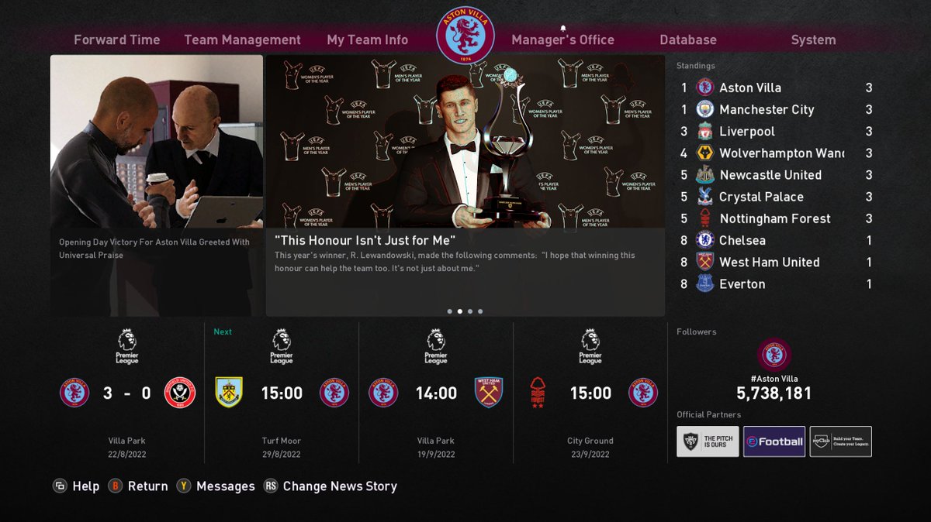Click the 14:00 kickoff time
This screenshot has width=931, height=522.
(x=436, y=393)
